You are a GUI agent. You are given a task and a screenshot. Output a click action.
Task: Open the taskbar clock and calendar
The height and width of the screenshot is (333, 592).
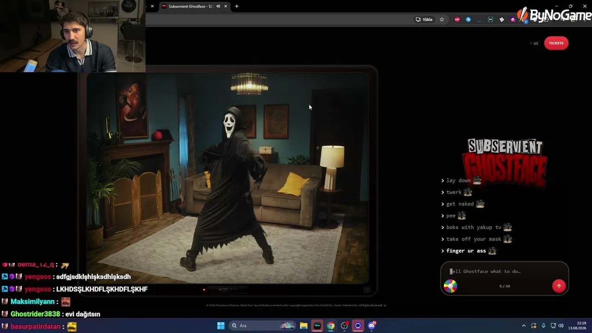pyautogui.click(x=577, y=326)
